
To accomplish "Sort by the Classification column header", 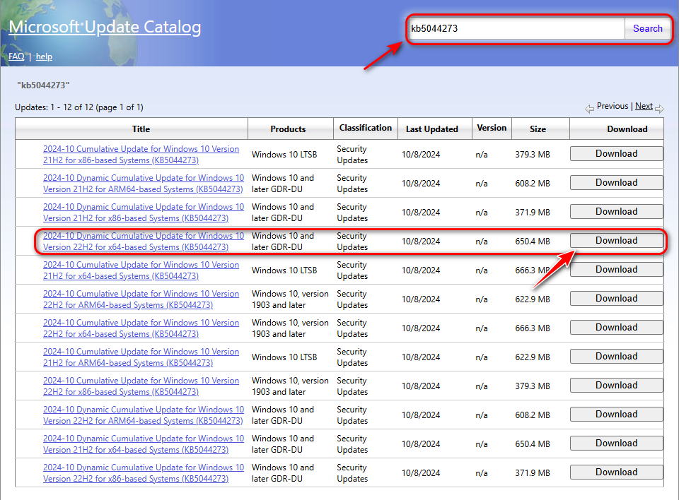I will pyautogui.click(x=365, y=128).
